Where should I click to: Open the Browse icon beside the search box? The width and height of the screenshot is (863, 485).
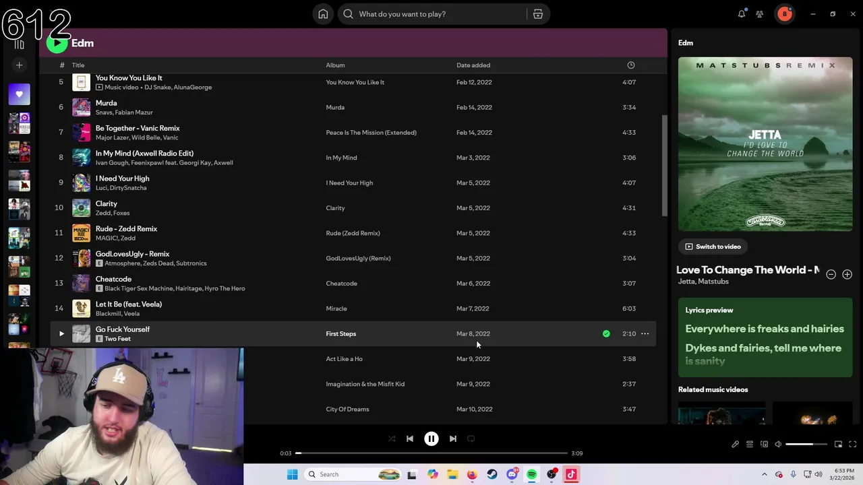538,14
